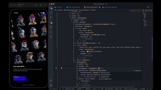Click 'Art with NFTs' string in code
The height and width of the screenshot is (90, 161).
[86, 30]
